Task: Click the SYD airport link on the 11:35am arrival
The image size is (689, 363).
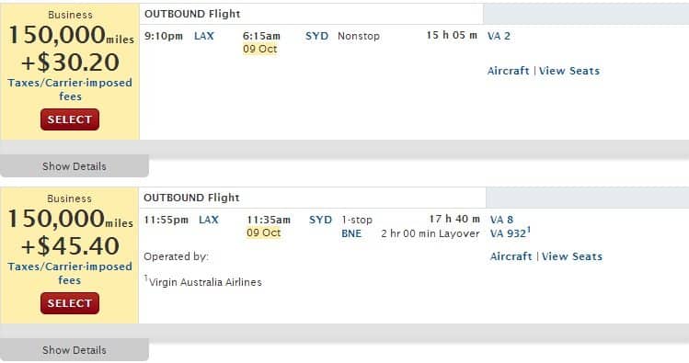Action: [x=320, y=220]
